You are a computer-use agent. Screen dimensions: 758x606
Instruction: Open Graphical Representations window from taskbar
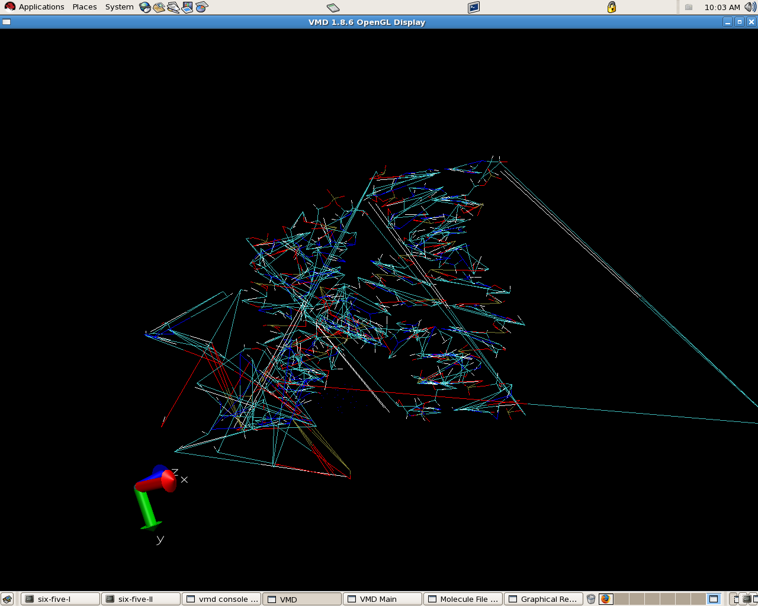point(544,599)
